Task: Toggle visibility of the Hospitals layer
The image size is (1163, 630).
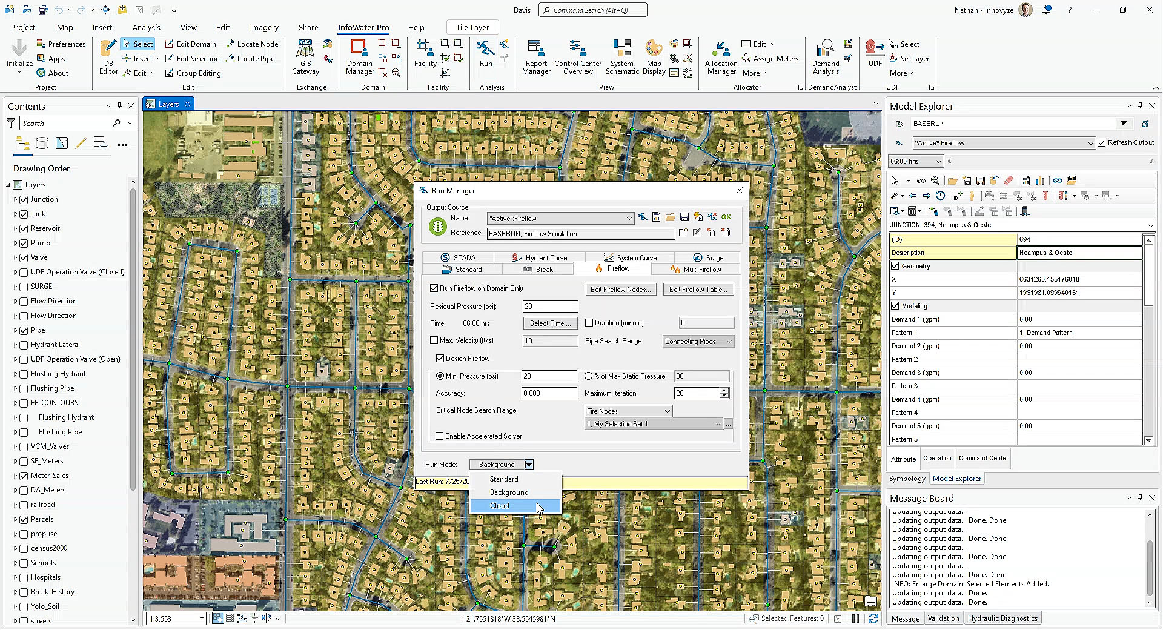Action: click(24, 577)
